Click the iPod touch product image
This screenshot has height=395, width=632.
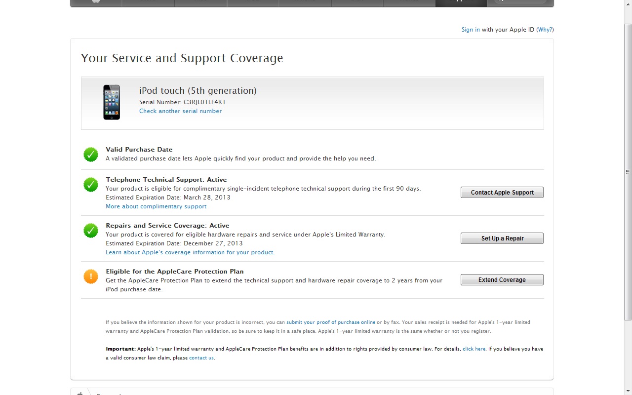(x=112, y=102)
